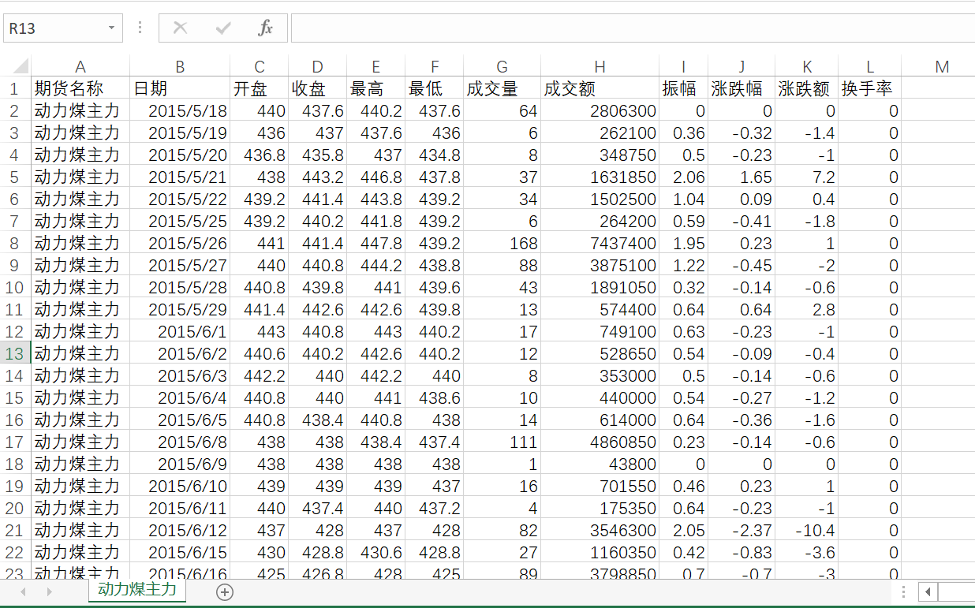Click 最低 cell 434.8
The image size is (975, 608).
[x=435, y=155]
